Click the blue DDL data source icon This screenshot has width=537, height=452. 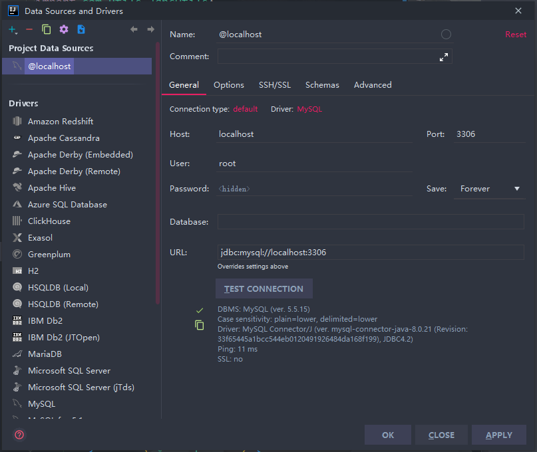[81, 29]
